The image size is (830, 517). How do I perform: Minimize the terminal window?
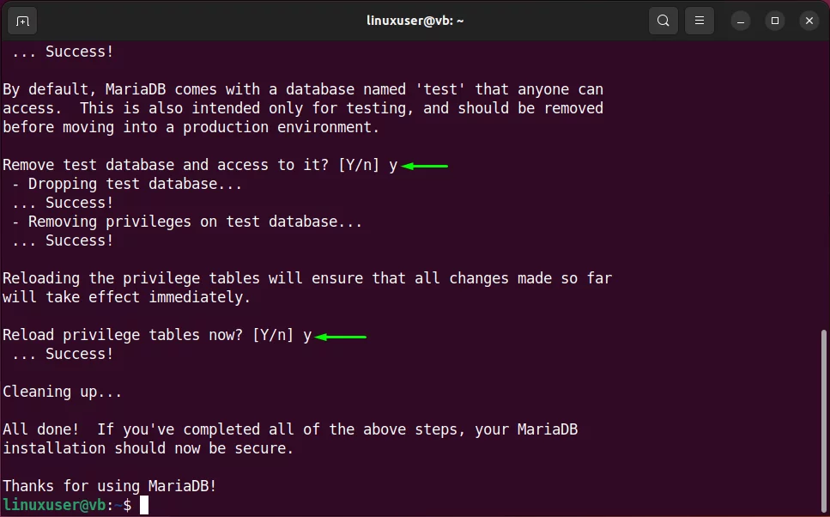point(741,21)
